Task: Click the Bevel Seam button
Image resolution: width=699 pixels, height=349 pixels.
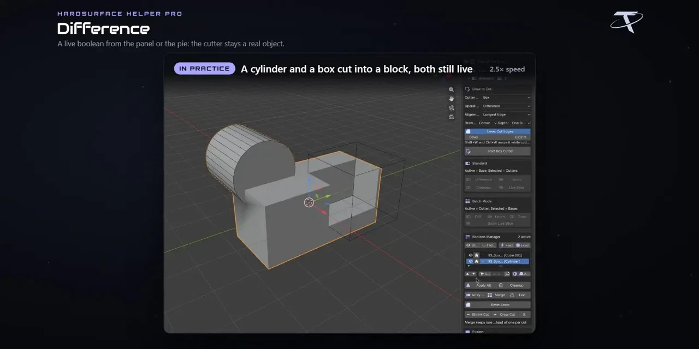Action: pyautogui.click(x=497, y=305)
